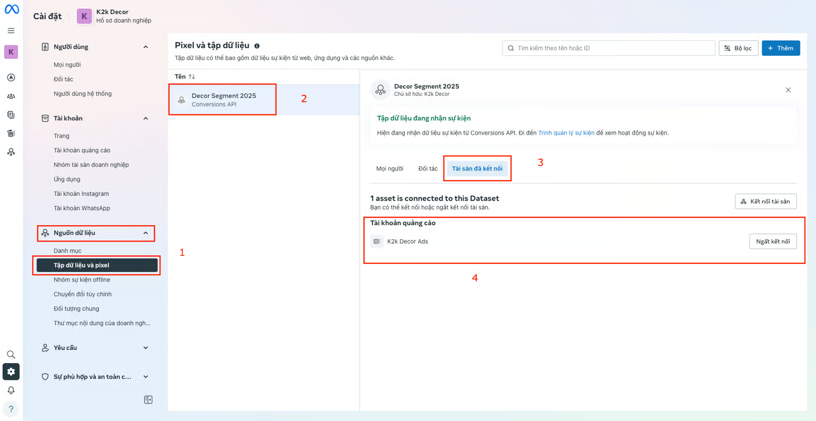This screenshot has width=816, height=421.
Task: Click the search magnifier icon in left rail
Action: click(x=11, y=354)
